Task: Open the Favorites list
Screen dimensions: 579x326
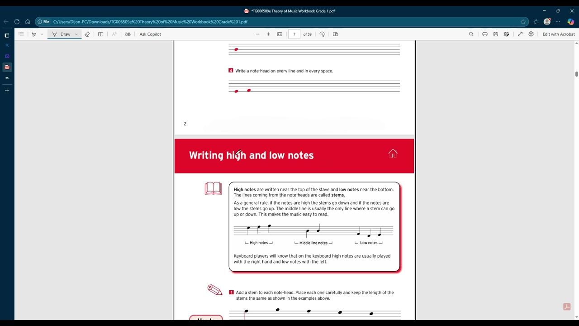Action: [x=536, y=22]
